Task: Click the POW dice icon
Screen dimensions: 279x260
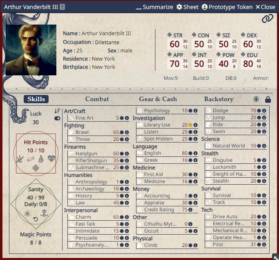Action: click(x=219, y=54)
